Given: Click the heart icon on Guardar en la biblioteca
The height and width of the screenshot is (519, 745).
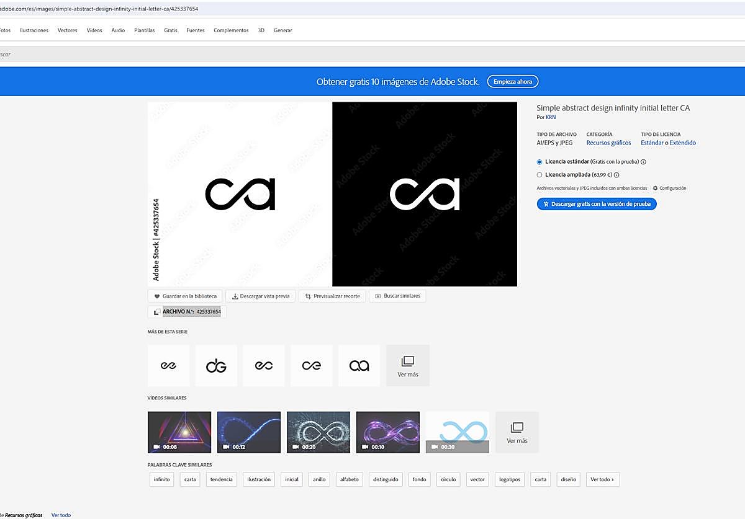Looking at the screenshot, I should [157, 296].
